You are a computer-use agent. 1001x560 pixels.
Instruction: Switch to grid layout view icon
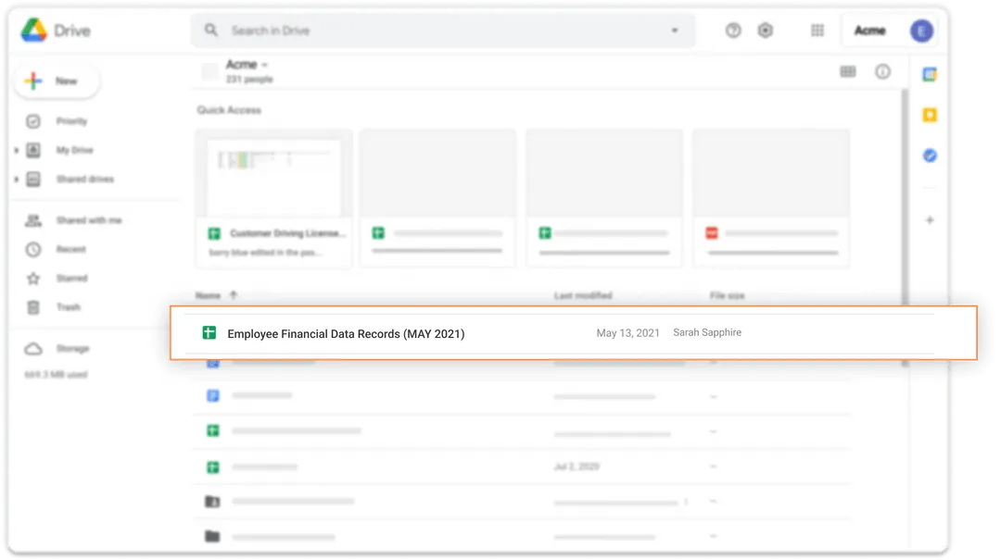(848, 71)
